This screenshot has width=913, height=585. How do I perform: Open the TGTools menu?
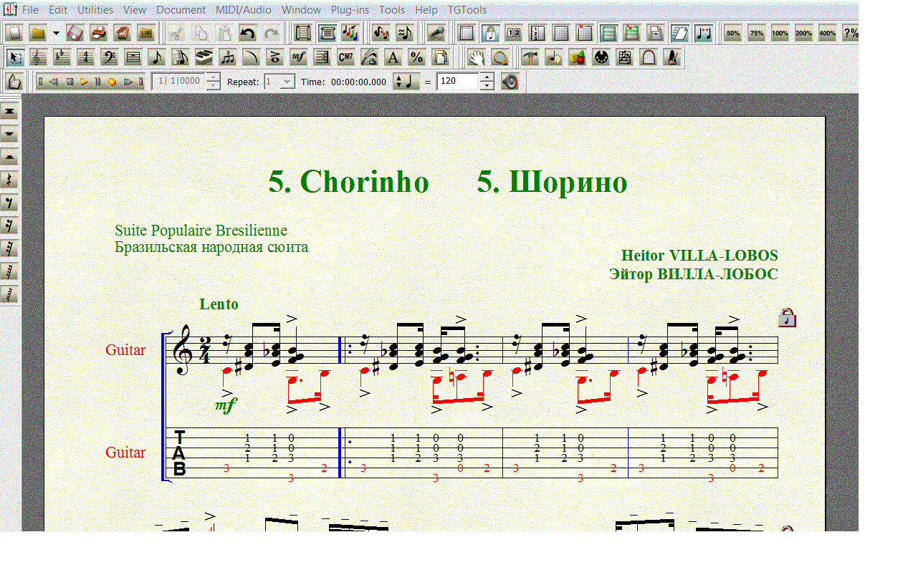(467, 10)
